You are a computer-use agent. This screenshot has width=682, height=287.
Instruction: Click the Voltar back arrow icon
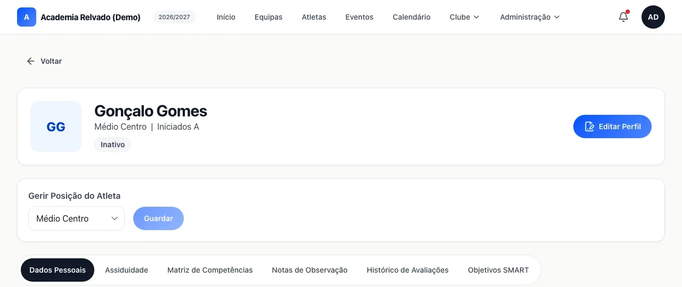pyautogui.click(x=31, y=61)
